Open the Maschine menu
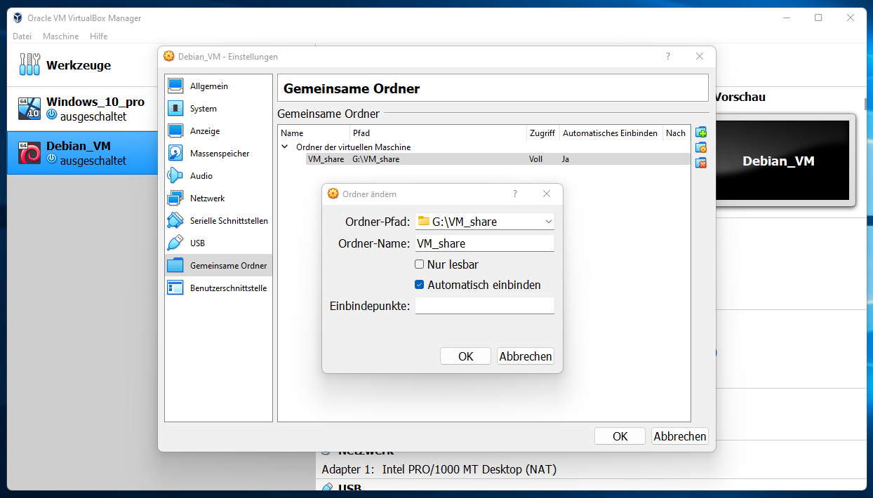The image size is (873, 498). tap(61, 36)
